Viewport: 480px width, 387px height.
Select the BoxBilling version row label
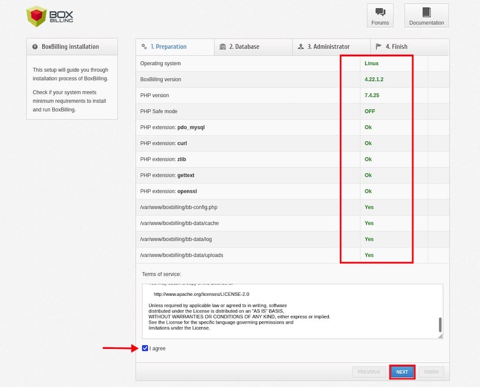click(x=161, y=79)
